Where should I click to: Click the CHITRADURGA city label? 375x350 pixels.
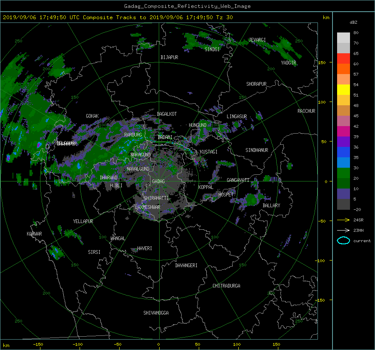pyautogui.click(x=227, y=286)
